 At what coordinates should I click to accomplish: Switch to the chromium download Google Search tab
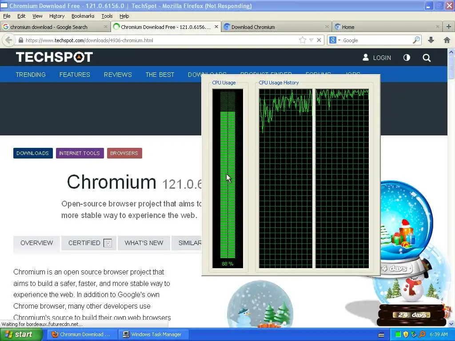tap(55, 27)
